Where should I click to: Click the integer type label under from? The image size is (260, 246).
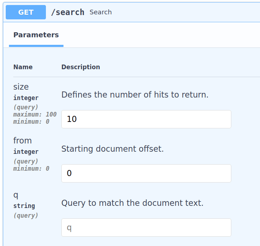[26, 152]
